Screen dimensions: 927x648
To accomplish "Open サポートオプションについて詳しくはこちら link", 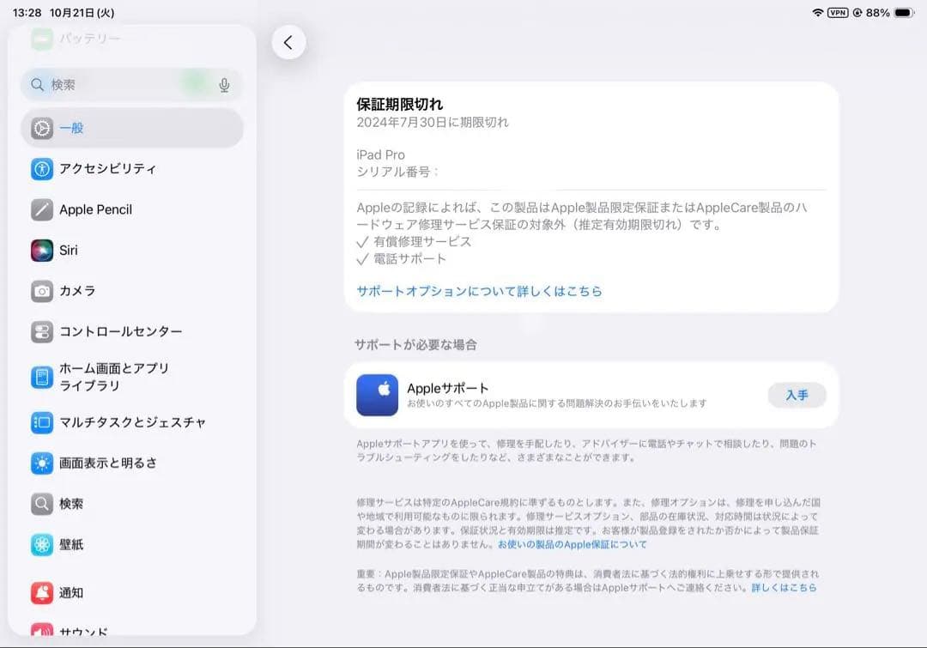I will (478, 291).
